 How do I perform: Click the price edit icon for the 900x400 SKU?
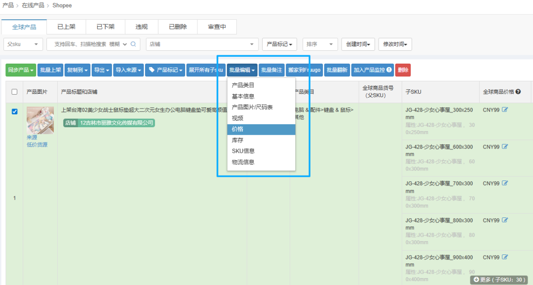pos(504,257)
